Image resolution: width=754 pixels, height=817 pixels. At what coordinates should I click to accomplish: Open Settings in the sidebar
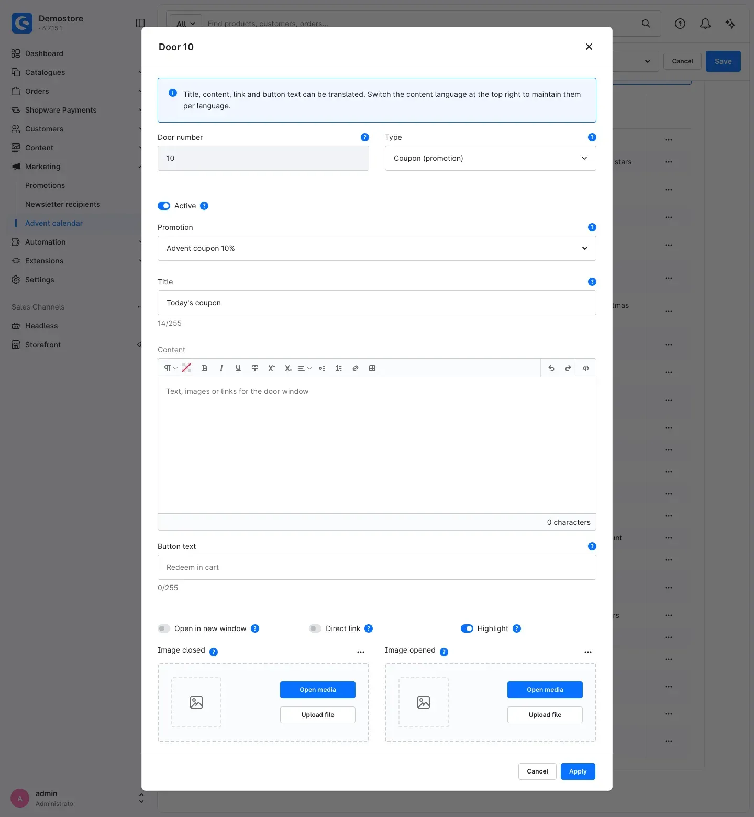pos(40,280)
